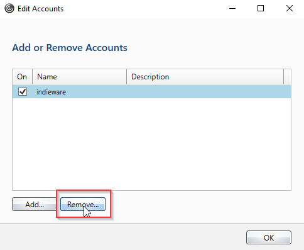This screenshot has width=304, height=250.
Task: Click the Add... button
Action: click(35, 204)
